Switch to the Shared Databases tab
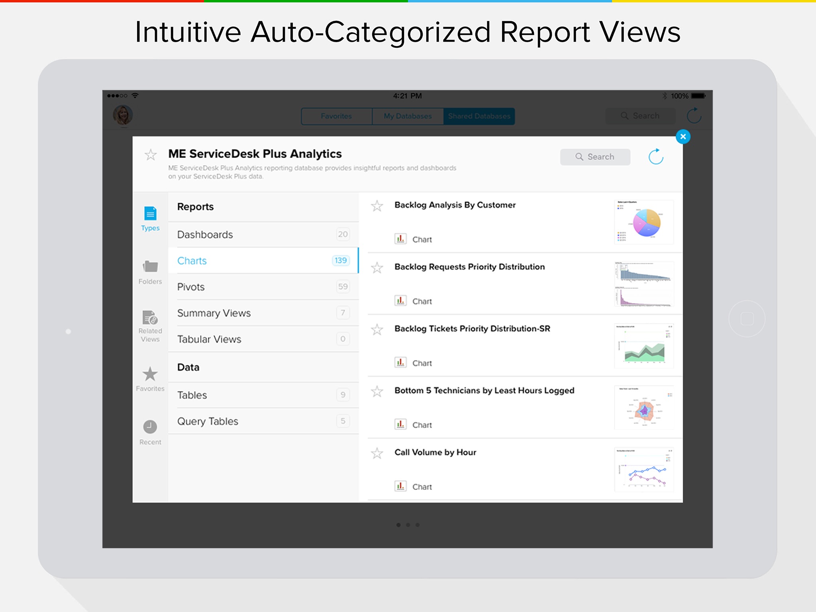 coord(479,116)
